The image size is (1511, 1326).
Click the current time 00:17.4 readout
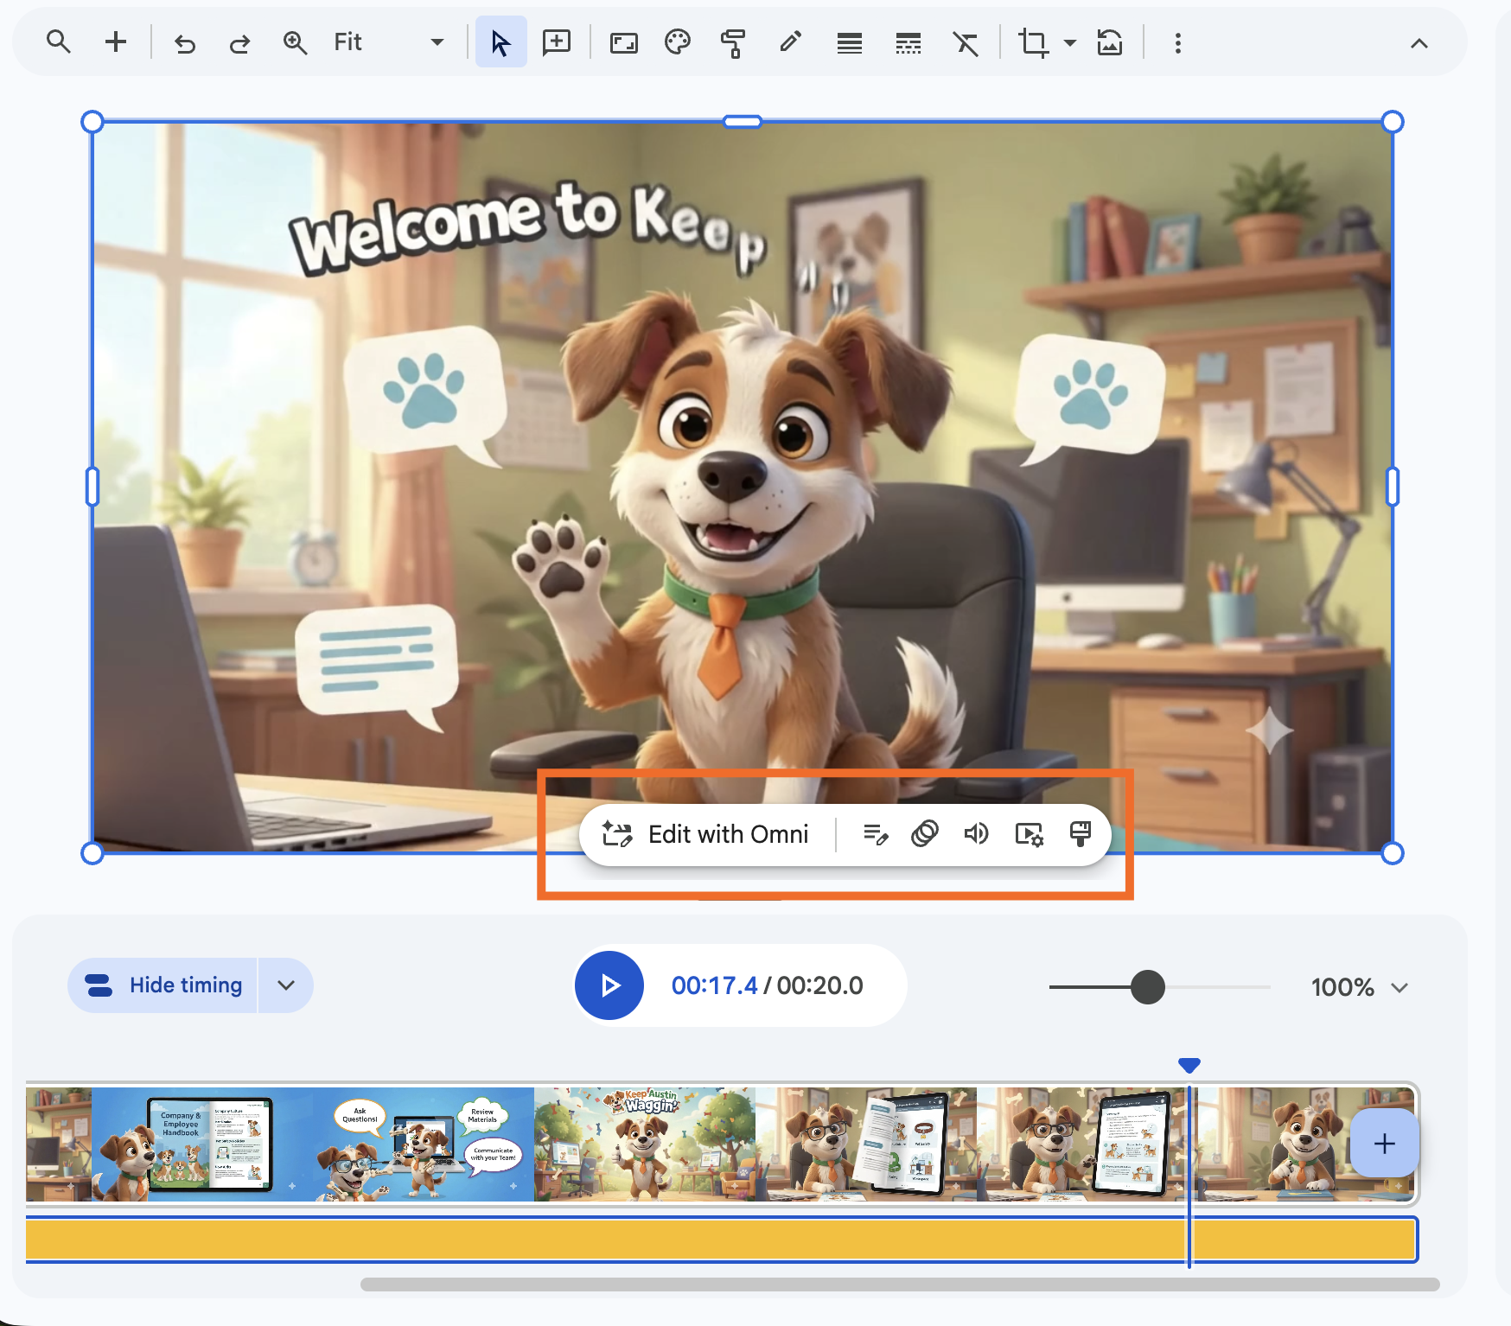(x=714, y=985)
